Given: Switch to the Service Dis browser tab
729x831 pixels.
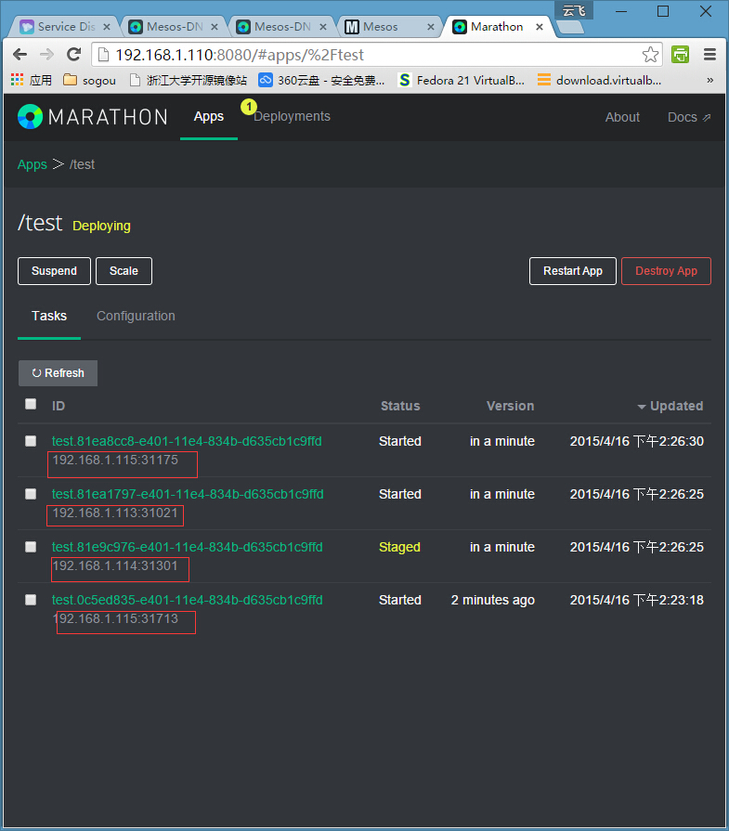Looking at the screenshot, I should (x=65, y=27).
